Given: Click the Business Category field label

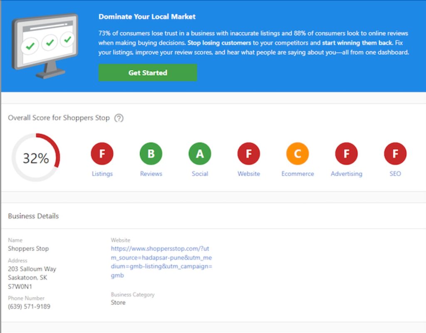Looking at the screenshot, I should (133, 295).
